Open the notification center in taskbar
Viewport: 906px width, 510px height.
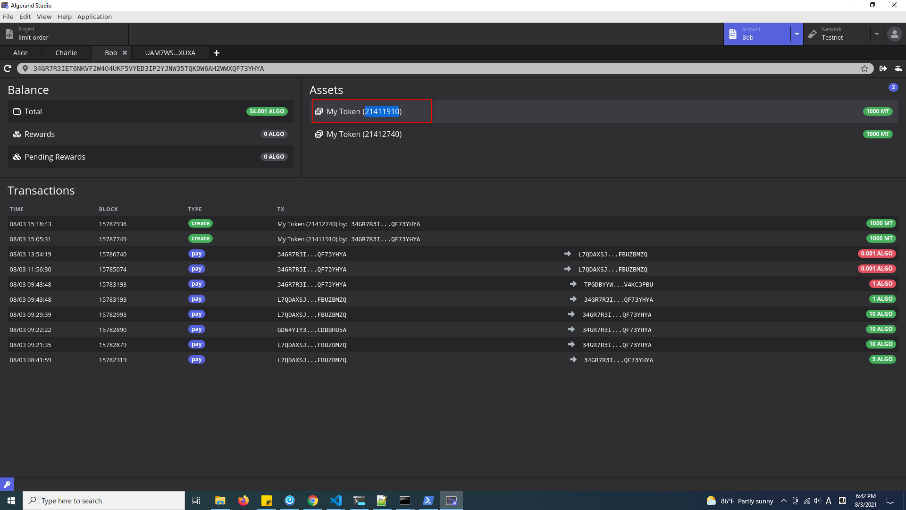tap(890, 501)
